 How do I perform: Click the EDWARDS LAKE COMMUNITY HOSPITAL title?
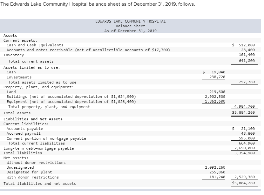130,21
